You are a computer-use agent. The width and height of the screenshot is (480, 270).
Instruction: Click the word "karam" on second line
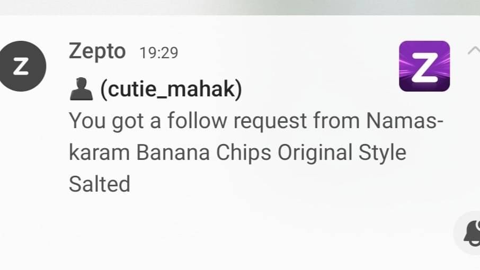[99, 152]
